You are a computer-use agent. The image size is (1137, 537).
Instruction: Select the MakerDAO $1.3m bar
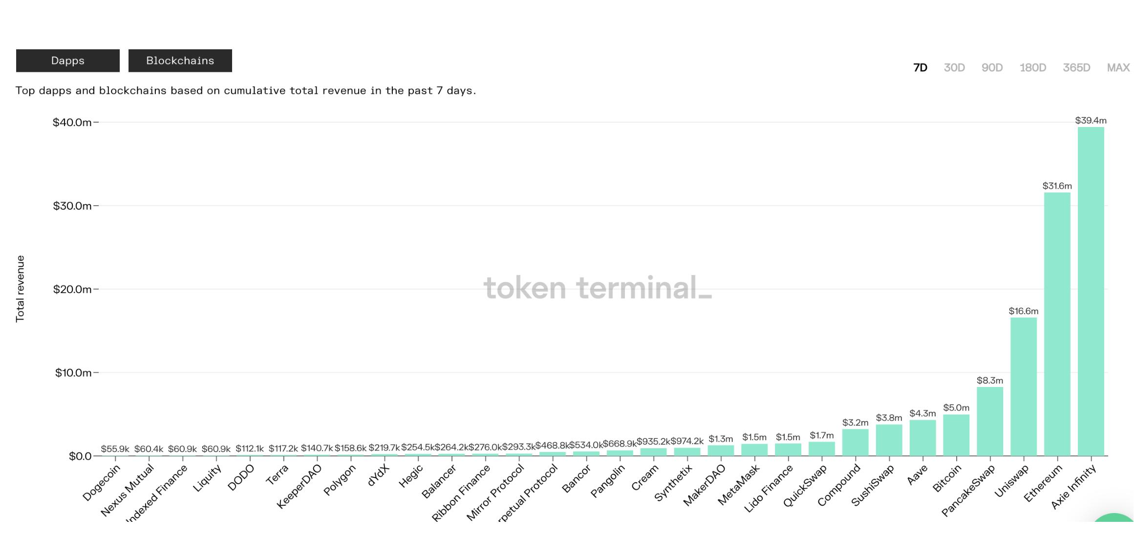click(721, 451)
